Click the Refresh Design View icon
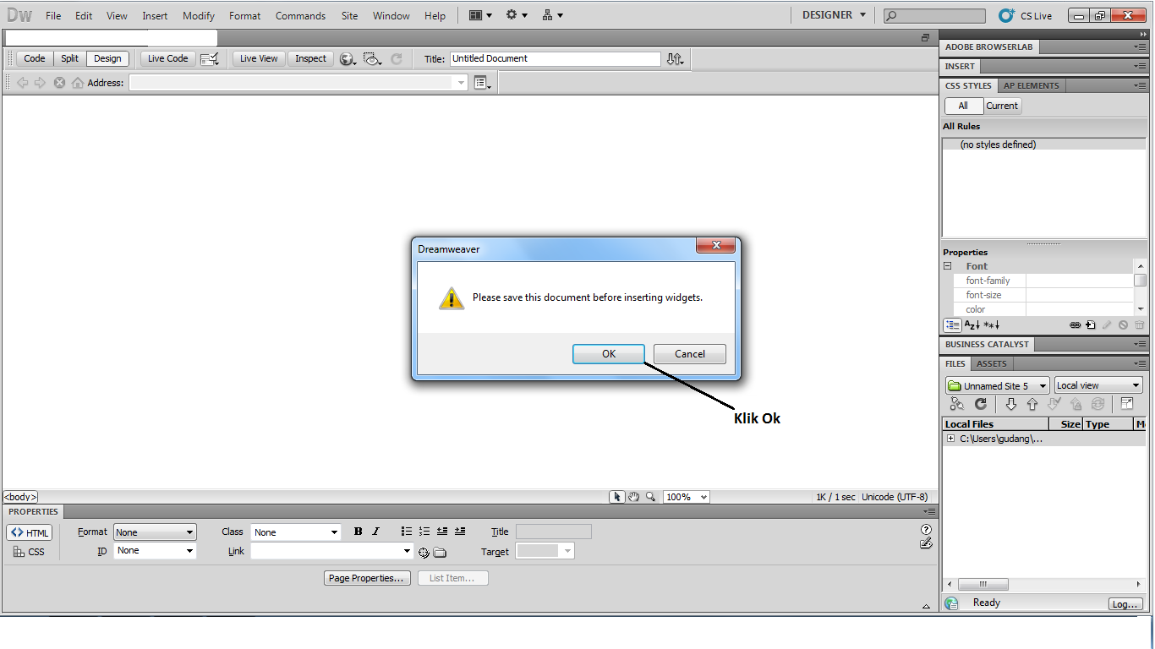Screen dimensions: 1155x649 tap(396, 59)
